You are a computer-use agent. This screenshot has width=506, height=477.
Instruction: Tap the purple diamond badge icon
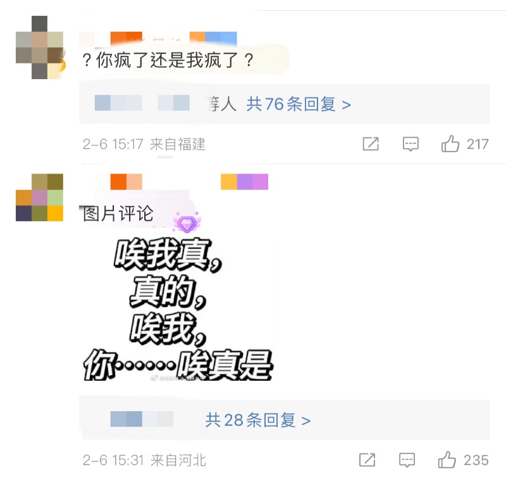point(187,222)
